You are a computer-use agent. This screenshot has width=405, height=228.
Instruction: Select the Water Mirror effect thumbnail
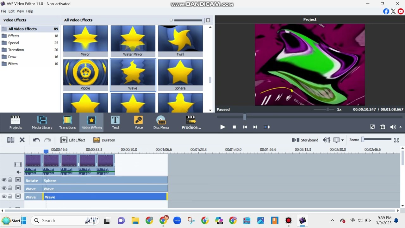133,41
